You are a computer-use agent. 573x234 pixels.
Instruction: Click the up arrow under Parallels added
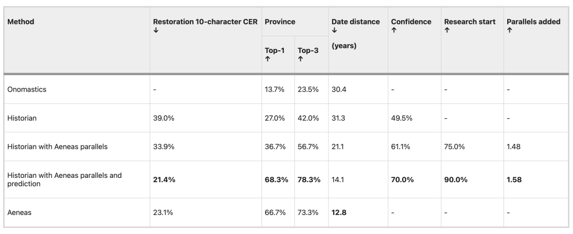pos(509,30)
